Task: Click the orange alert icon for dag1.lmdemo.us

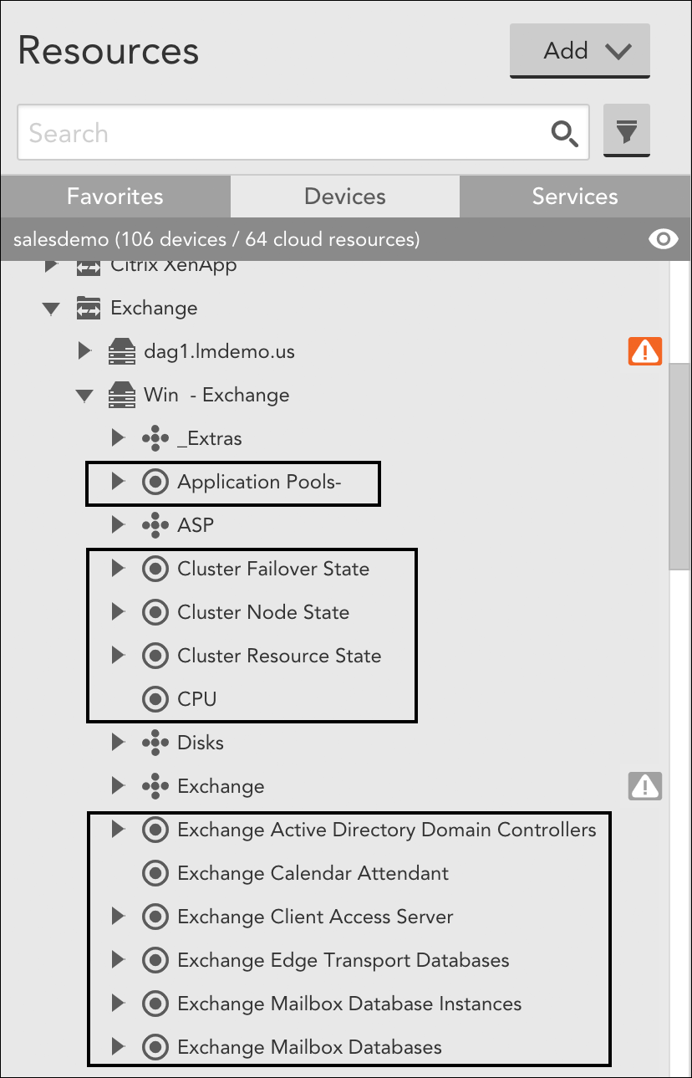Action: pyautogui.click(x=644, y=351)
